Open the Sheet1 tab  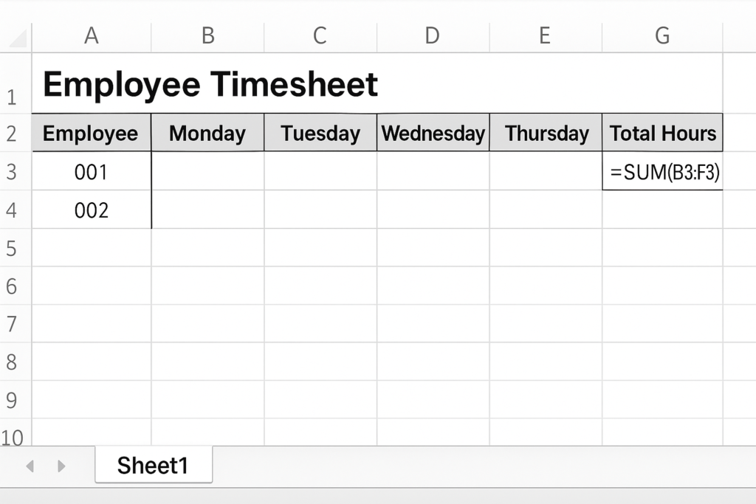pyautogui.click(x=154, y=464)
